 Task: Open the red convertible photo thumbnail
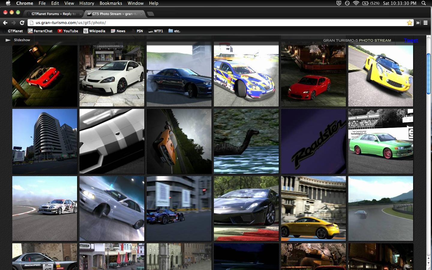[45, 74]
